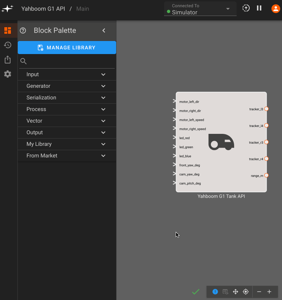The height and width of the screenshot is (300, 282).
Task: Expand the Vector category
Action: click(x=67, y=121)
